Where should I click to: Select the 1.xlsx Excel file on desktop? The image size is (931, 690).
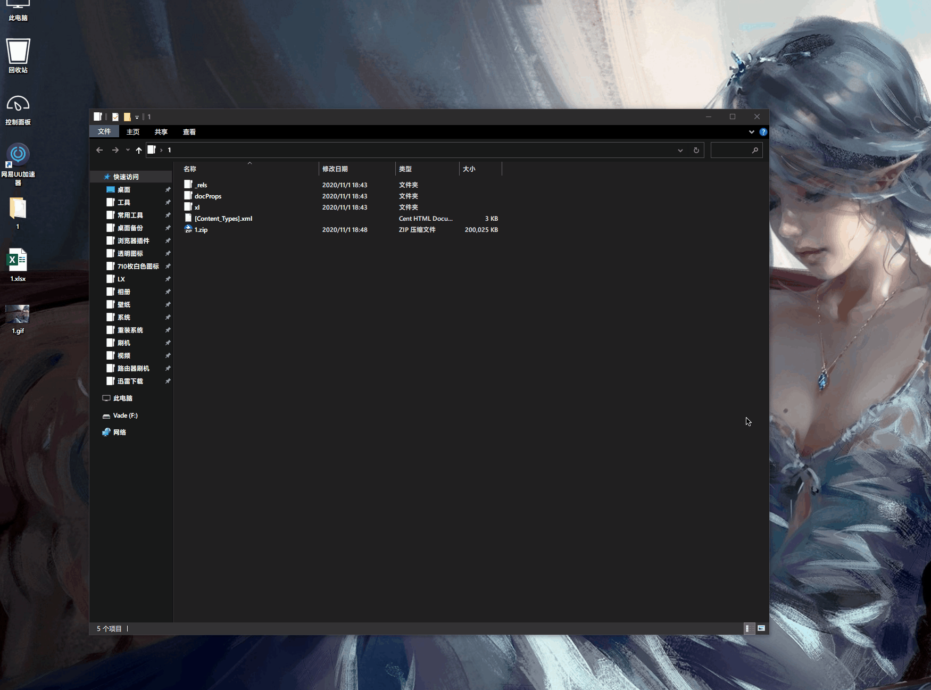(x=18, y=265)
